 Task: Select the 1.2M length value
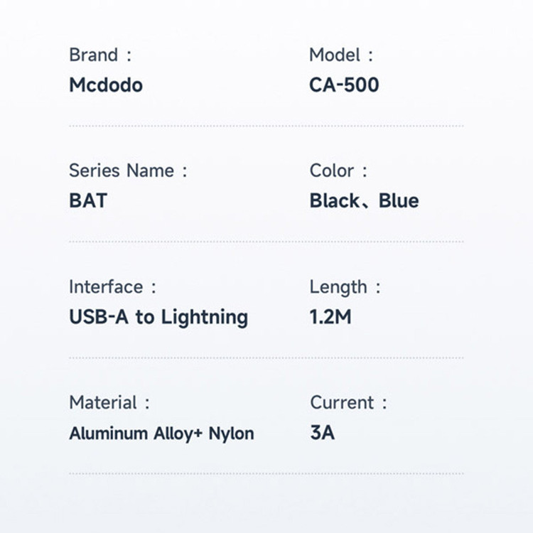330,317
